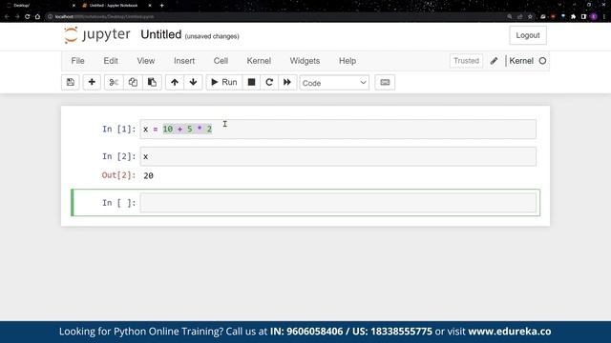This screenshot has width=611, height=343.
Task: Open the purple browser profile avatar
Action: point(594,17)
